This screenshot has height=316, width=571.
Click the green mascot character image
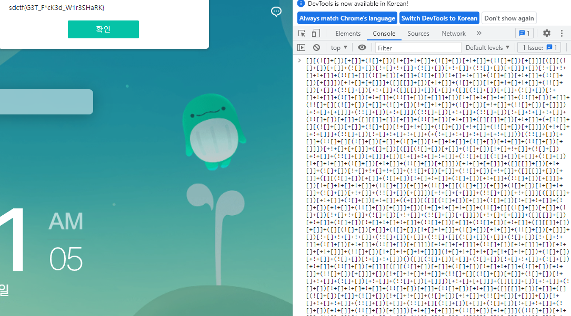tap(214, 132)
